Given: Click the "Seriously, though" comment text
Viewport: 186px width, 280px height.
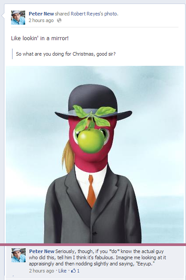Looking at the screenshot, I should (96, 257).
